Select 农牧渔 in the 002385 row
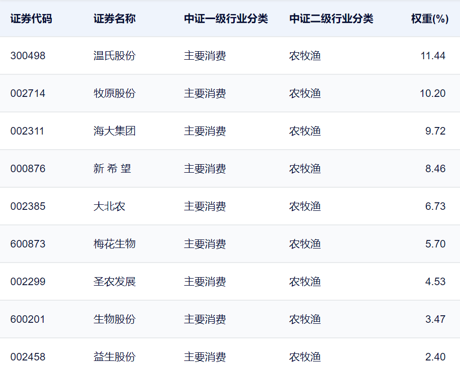This screenshot has height=372, width=460. pyautogui.click(x=305, y=206)
